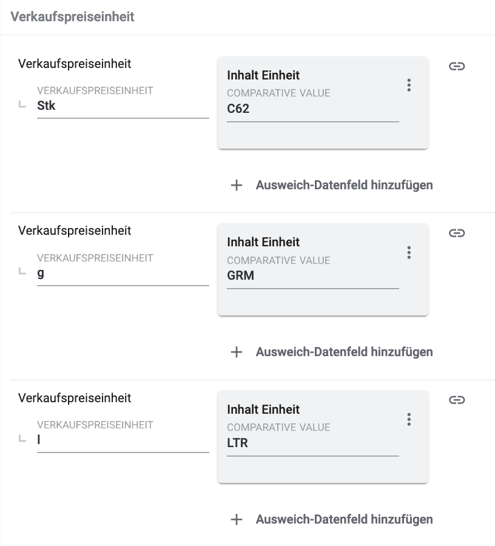Edit the LTR comparative value field
The image size is (495, 546).
(312, 443)
